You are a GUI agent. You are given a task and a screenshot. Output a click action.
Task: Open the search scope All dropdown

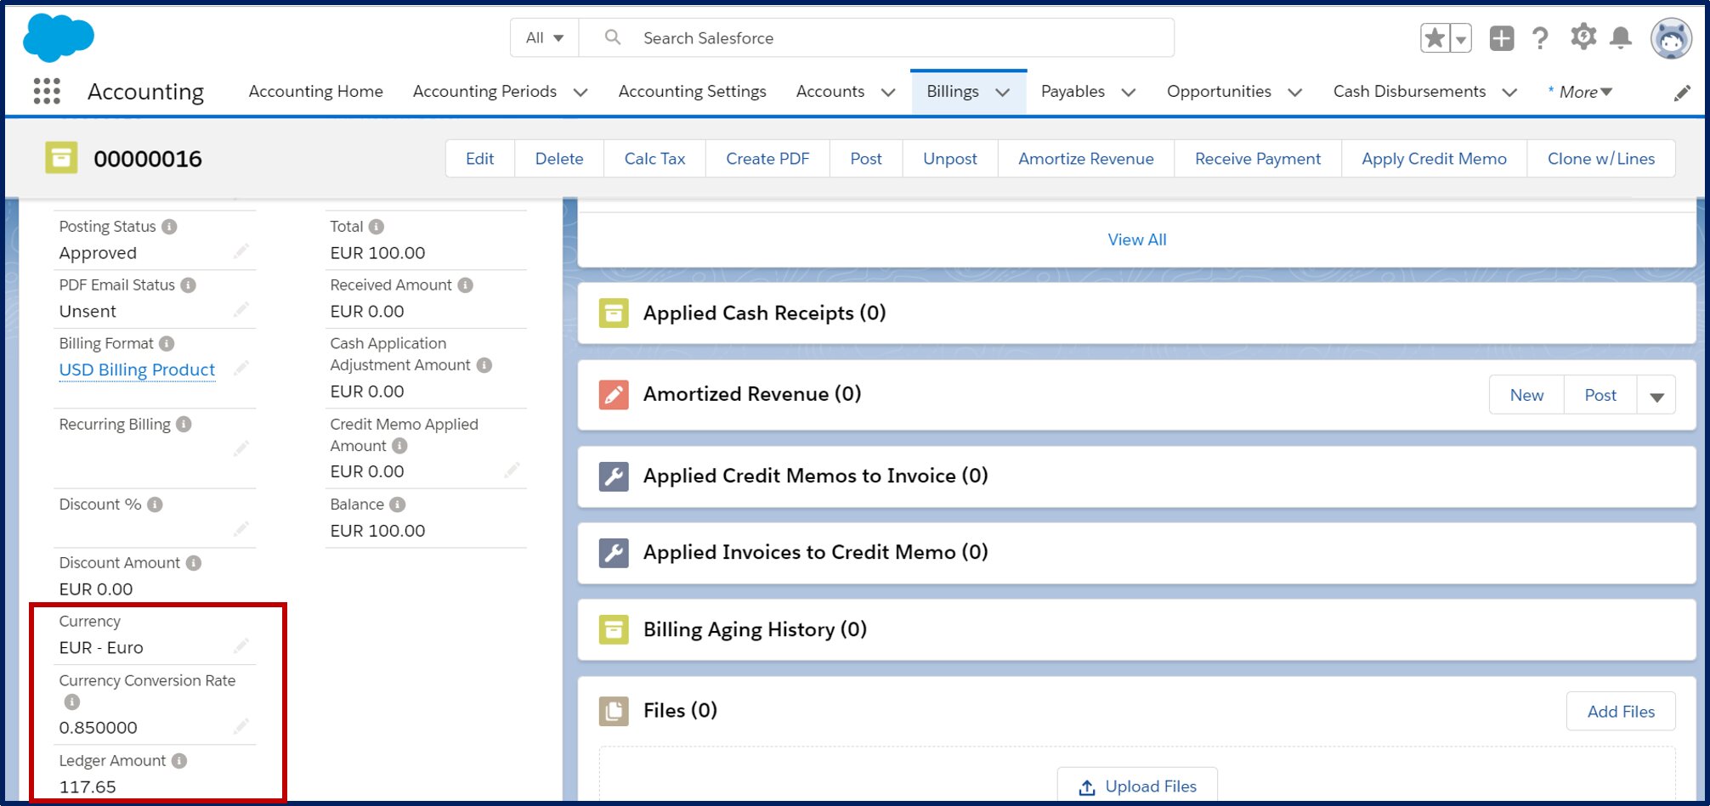(545, 38)
